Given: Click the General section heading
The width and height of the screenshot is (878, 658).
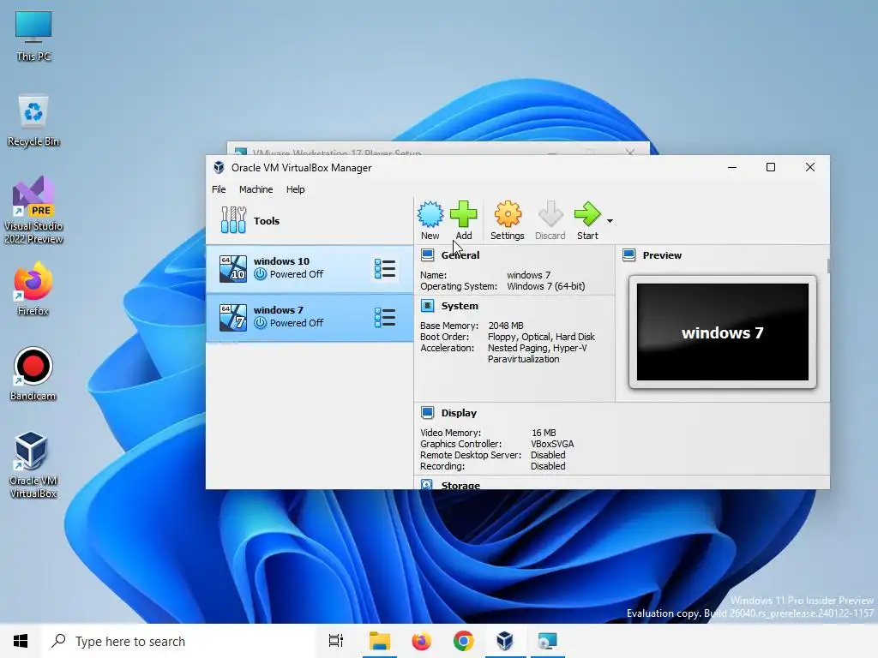Looking at the screenshot, I should pos(460,255).
